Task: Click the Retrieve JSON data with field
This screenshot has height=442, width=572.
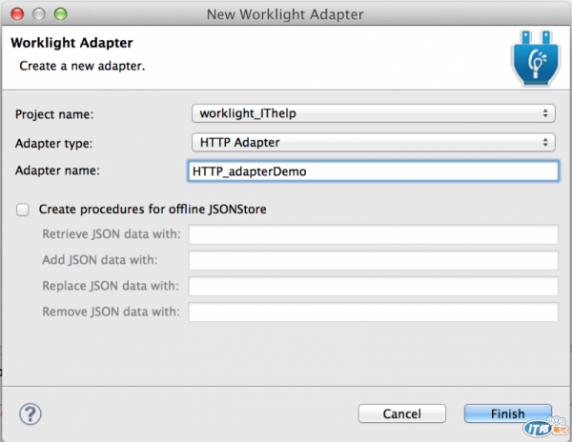Action: (x=373, y=234)
